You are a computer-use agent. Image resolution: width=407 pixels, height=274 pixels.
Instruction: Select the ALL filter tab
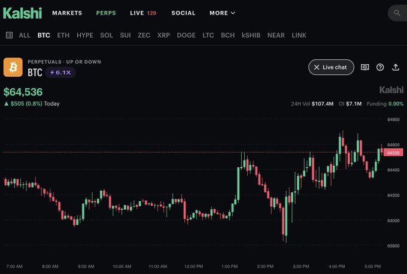coord(25,35)
